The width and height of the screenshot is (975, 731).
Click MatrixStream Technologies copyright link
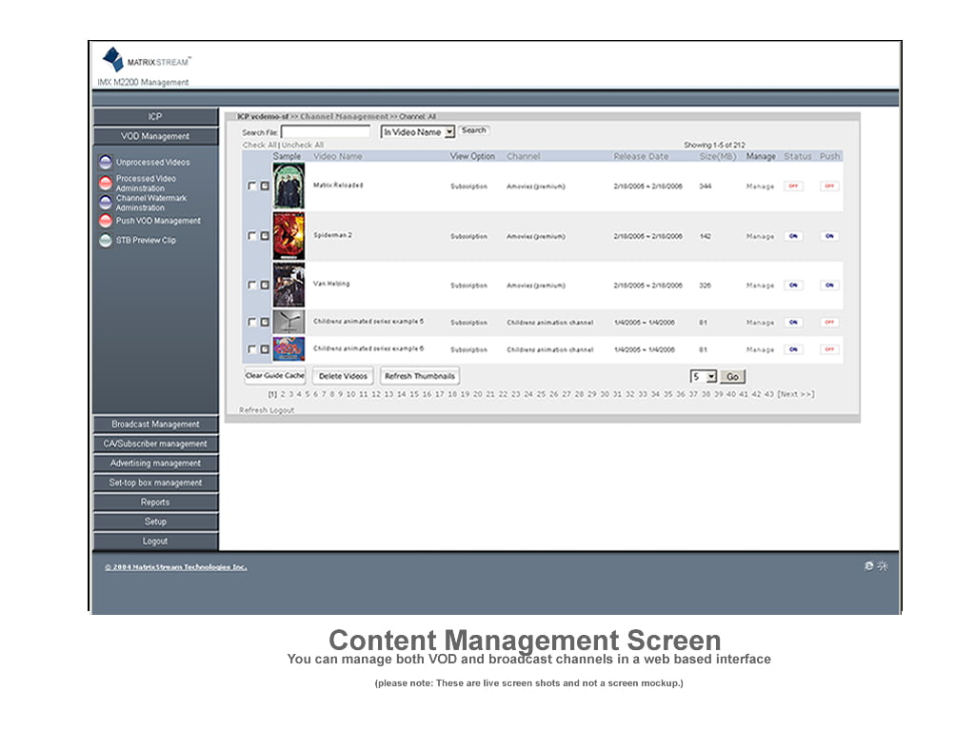pyautogui.click(x=176, y=567)
